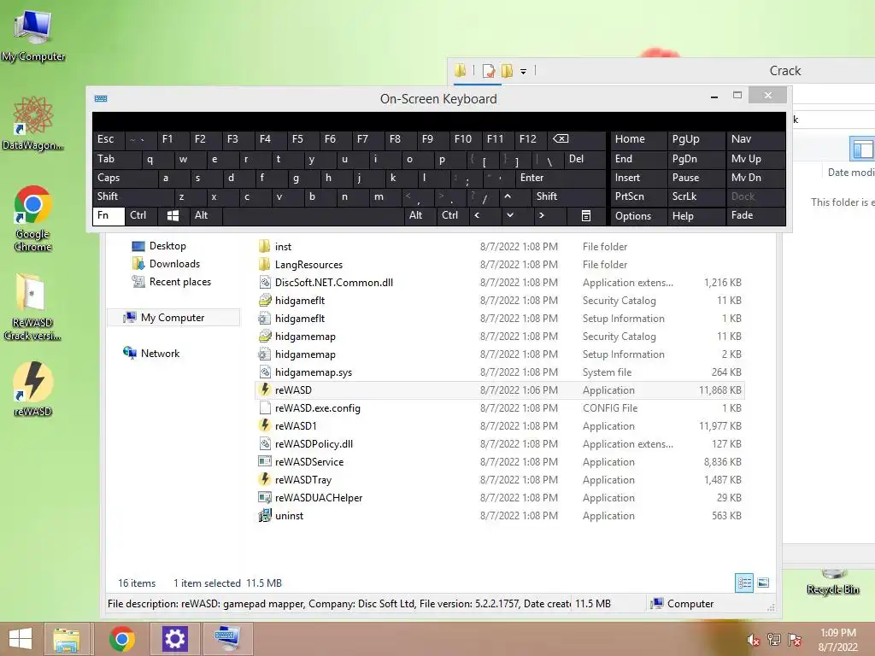The image size is (875, 656).
Task: Switch to details view icon in status bar
Action: pos(744,583)
